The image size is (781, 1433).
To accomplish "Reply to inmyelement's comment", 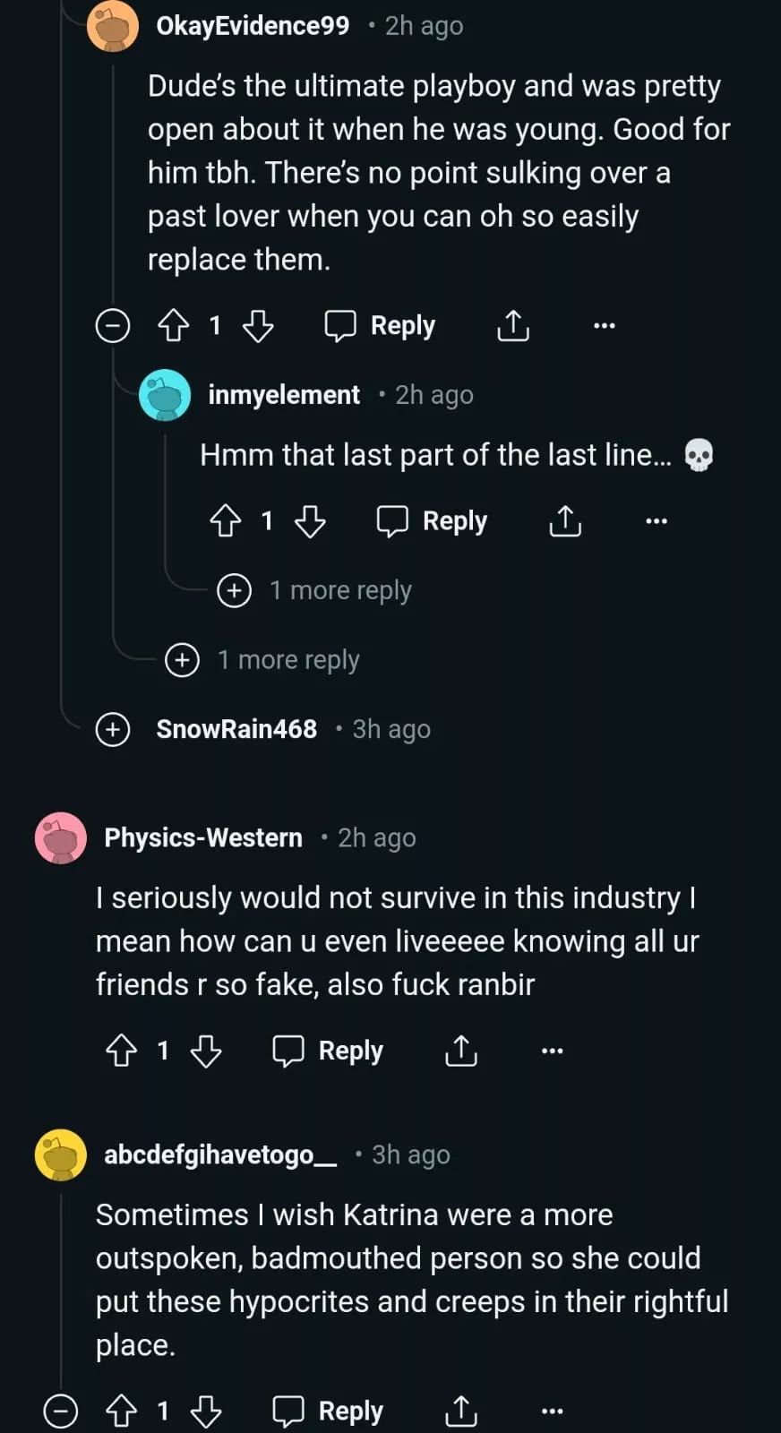I will [433, 521].
